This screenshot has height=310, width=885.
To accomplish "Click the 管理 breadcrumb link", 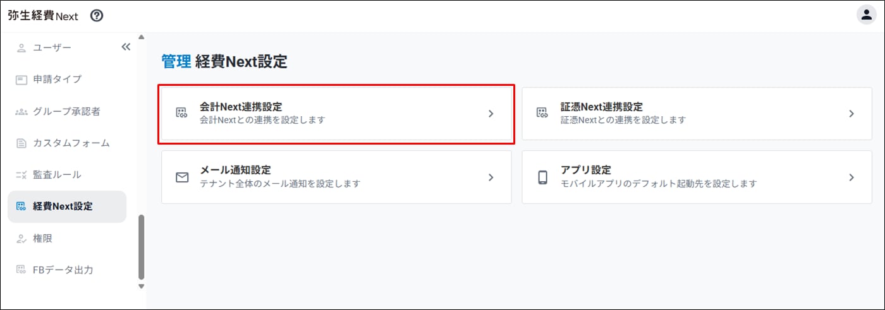I will [176, 62].
